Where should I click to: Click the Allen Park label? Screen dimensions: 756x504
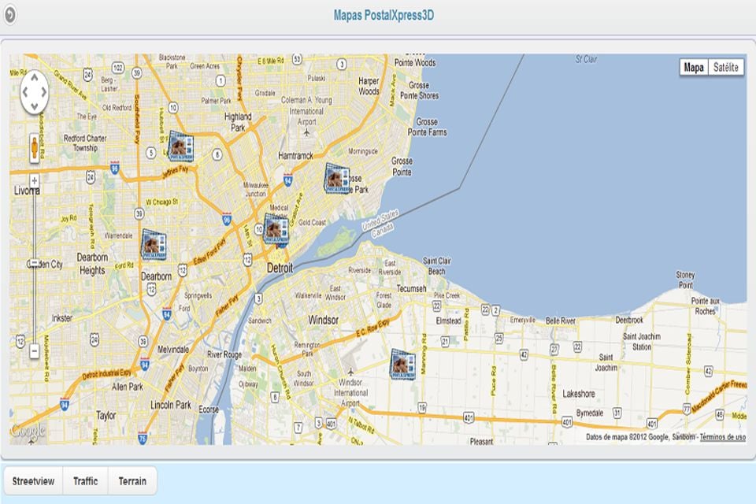pyautogui.click(x=128, y=387)
